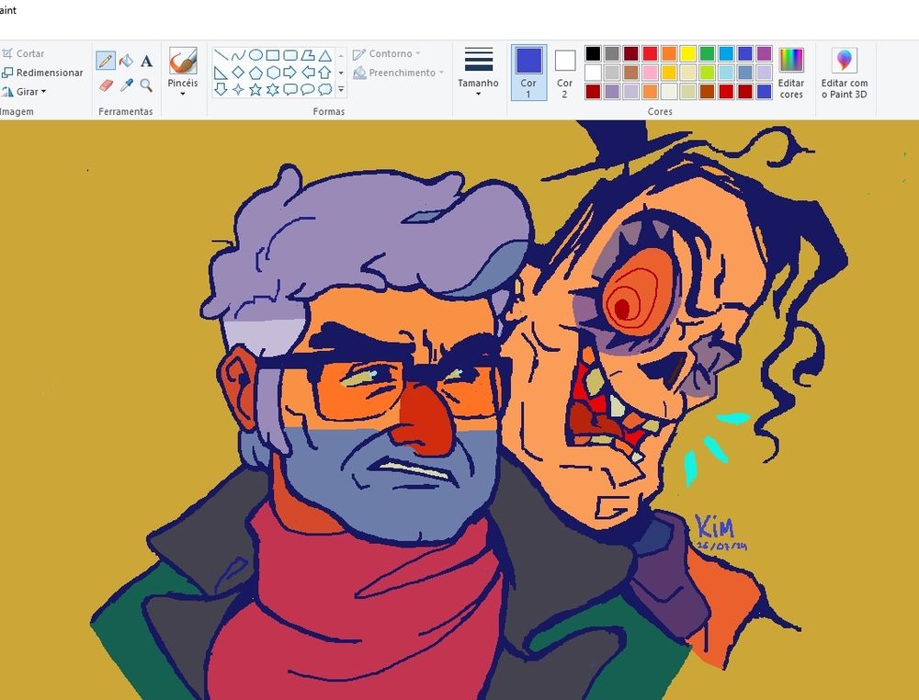Choose the Cloud callout shape
The image size is (919, 700).
click(x=324, y=89)
